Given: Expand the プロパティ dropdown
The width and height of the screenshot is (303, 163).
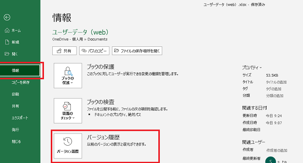Looking at the screenshot, I should coord(252,68).
